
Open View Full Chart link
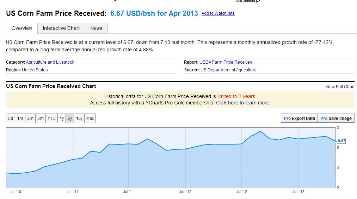(x=340, y=87)
